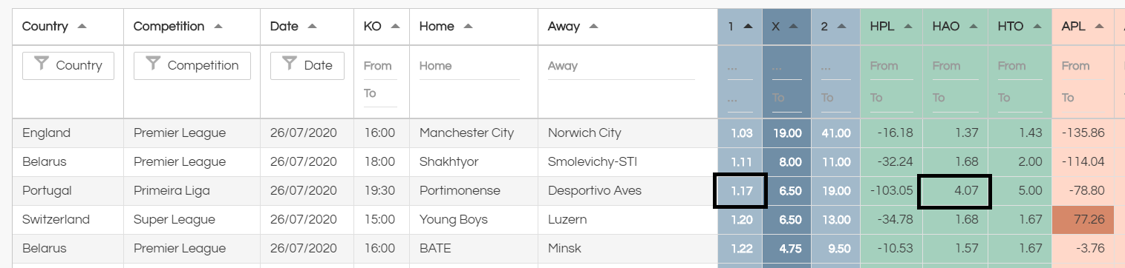
Task: Sort by column 1 odds arrow
Action: (x=748, y=26)
